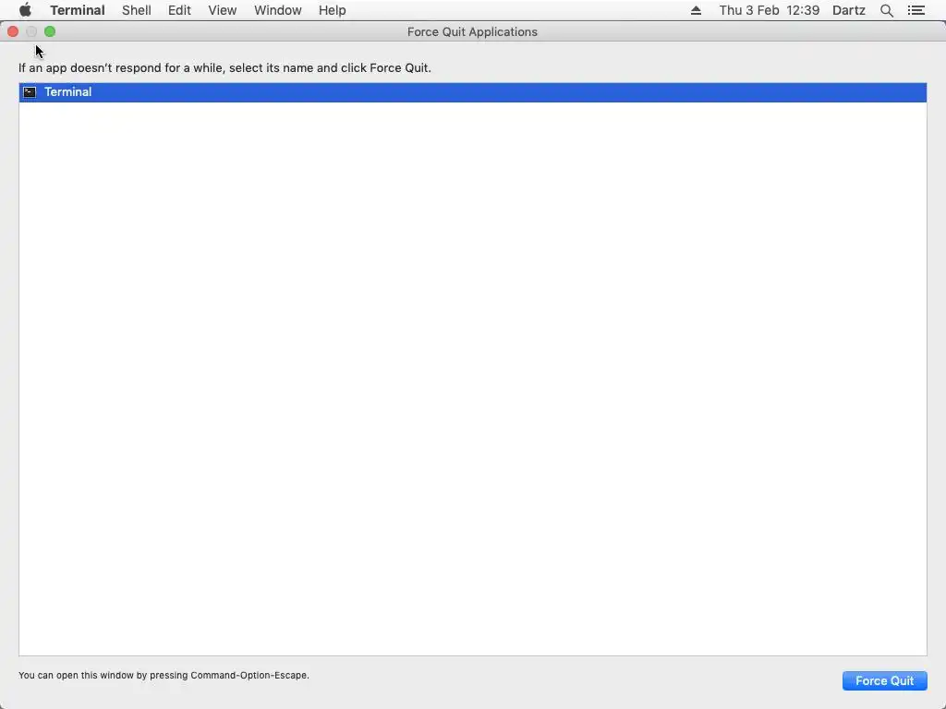The image size is (946, 709).
Task: Open the Edit menu
Action: pos(179,10)
